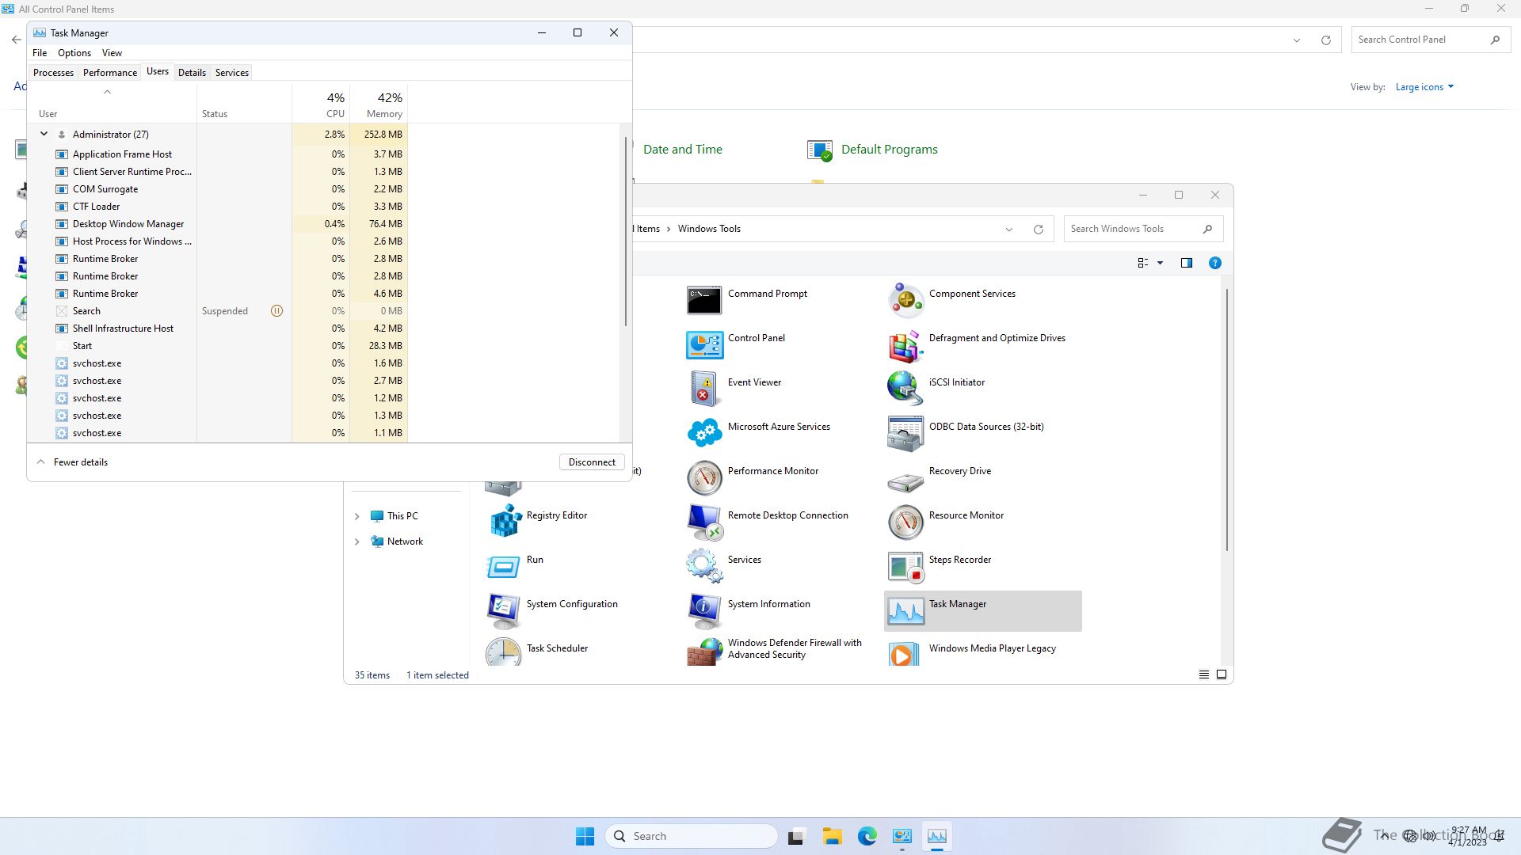Open Control Panel address history dropdown
This screenshot has height=855, width=1521.
tap(1296, 40)
